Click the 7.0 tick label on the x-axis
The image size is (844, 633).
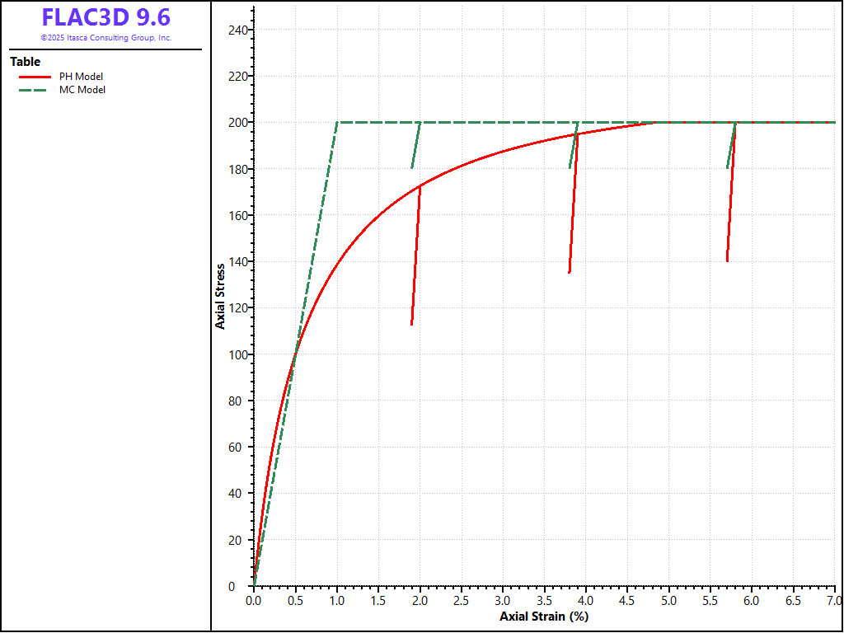(x=833, y=601)
